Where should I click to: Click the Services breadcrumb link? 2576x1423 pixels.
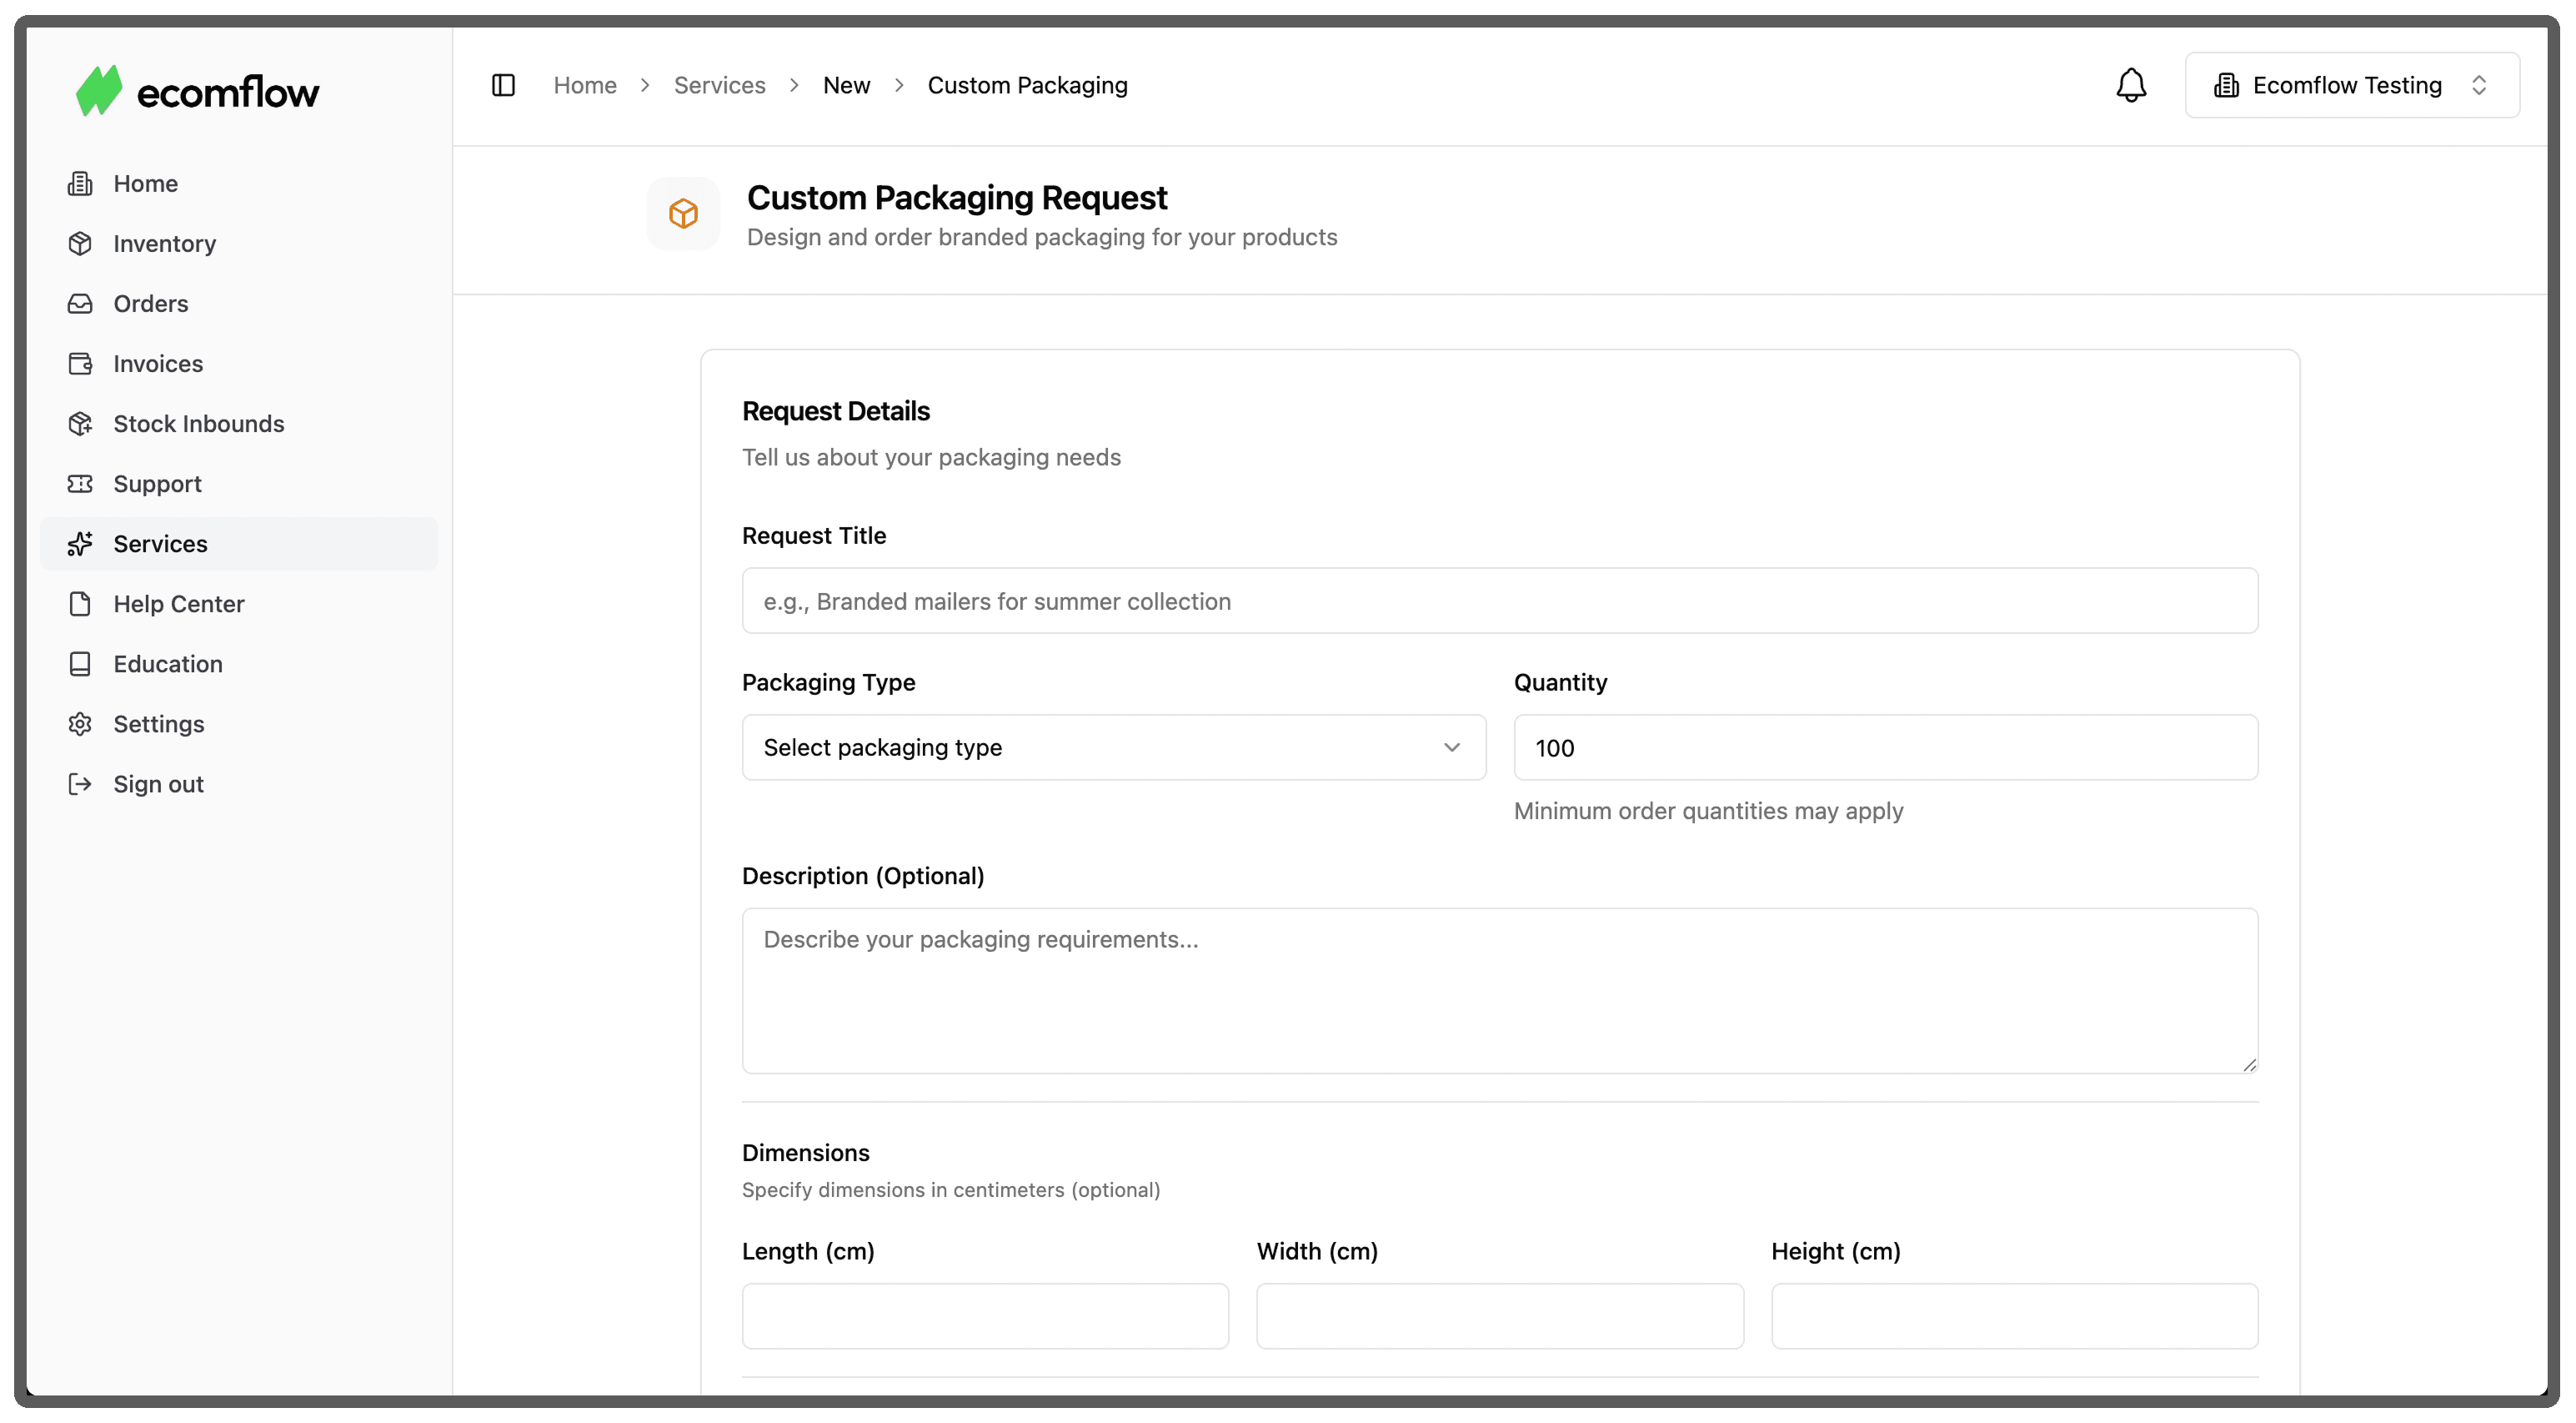tap(719, 85)
